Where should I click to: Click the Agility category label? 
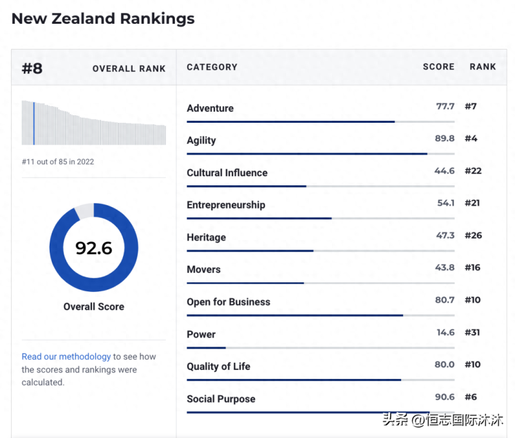(201, 140)
